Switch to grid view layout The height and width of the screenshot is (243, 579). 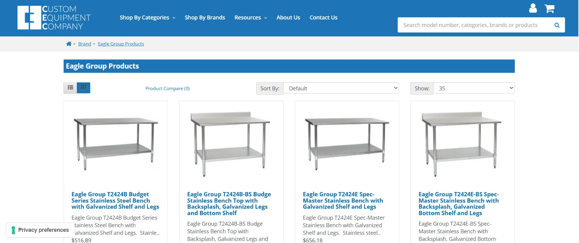tap(84, 88)
